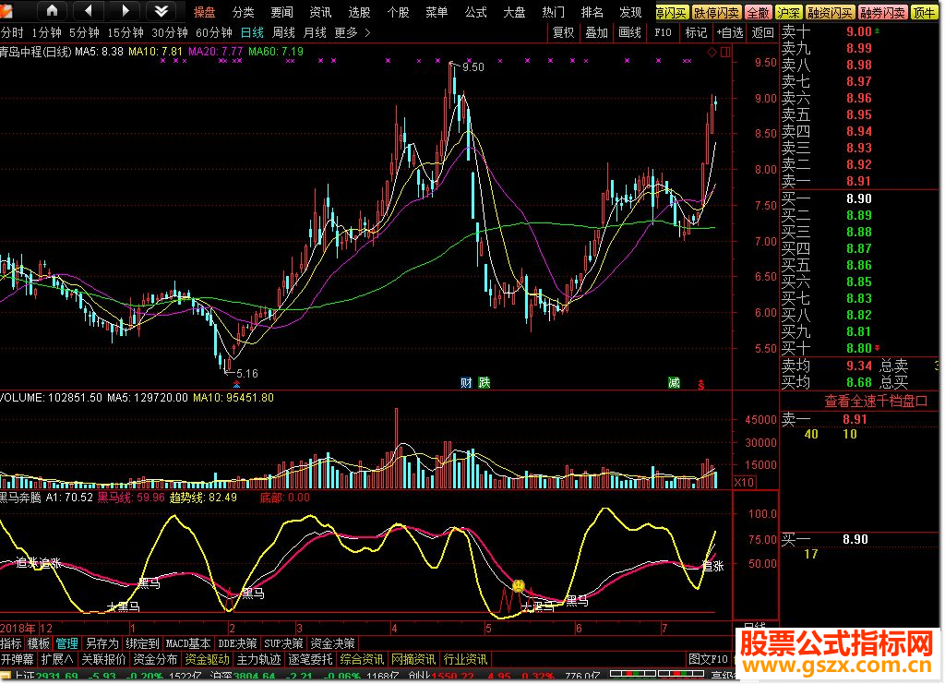Open the 主力轨迹 tab
Screen dimensions: 945x684
click(258, 659)
